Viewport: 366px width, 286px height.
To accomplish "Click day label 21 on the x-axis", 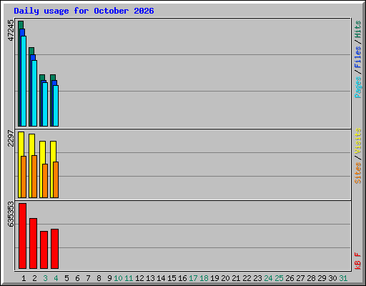I will 236,278.
